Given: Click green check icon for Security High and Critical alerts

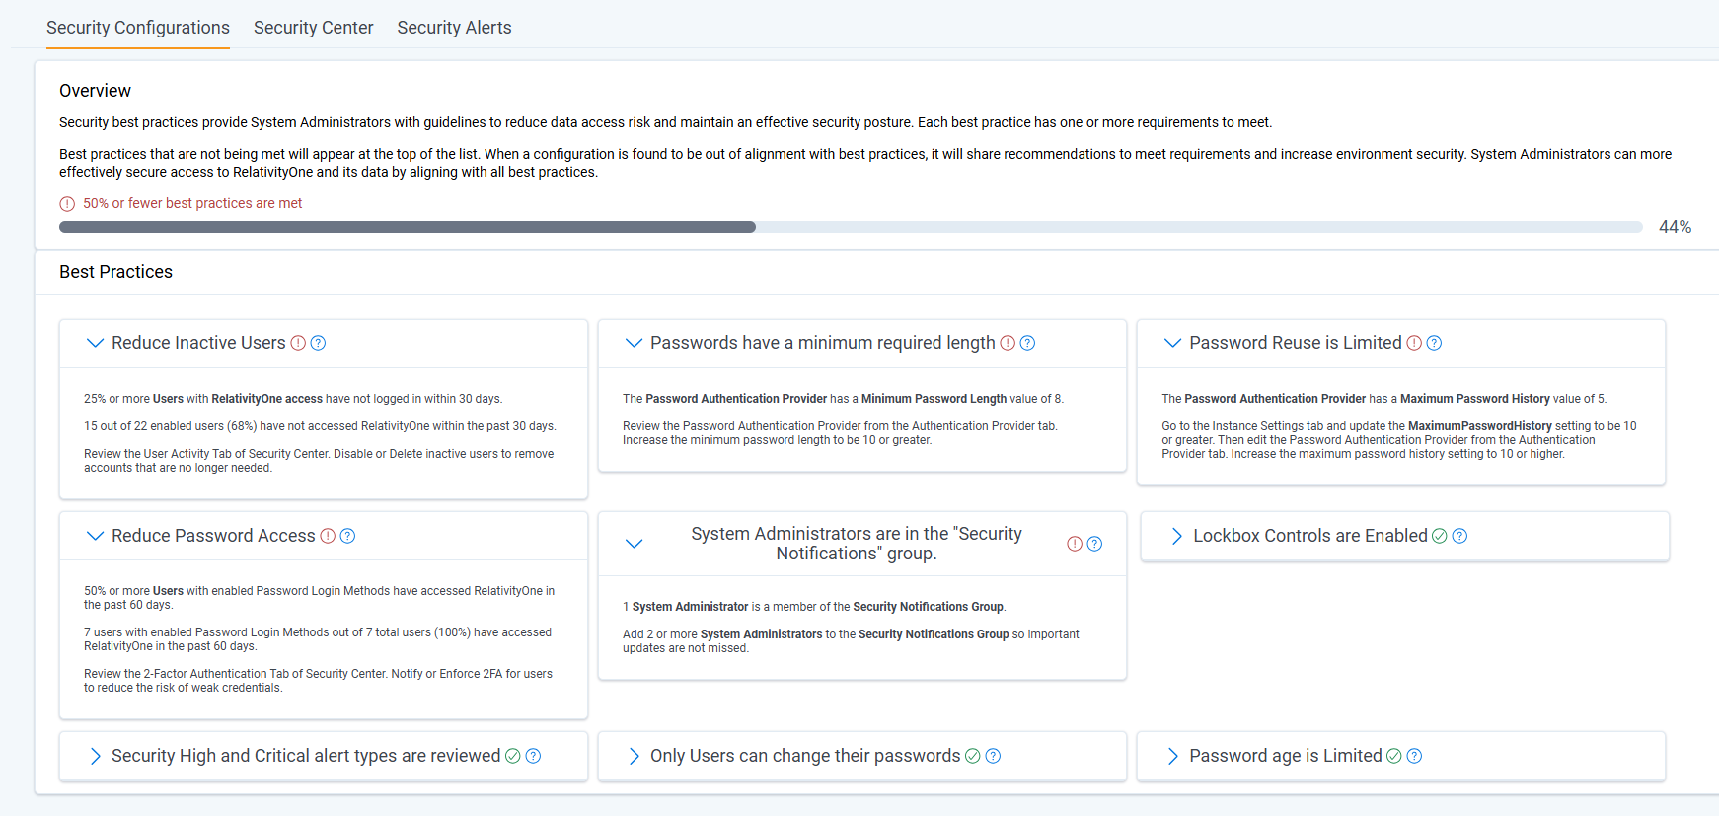Looking at the screenshot, I should [x=513, y=756].
